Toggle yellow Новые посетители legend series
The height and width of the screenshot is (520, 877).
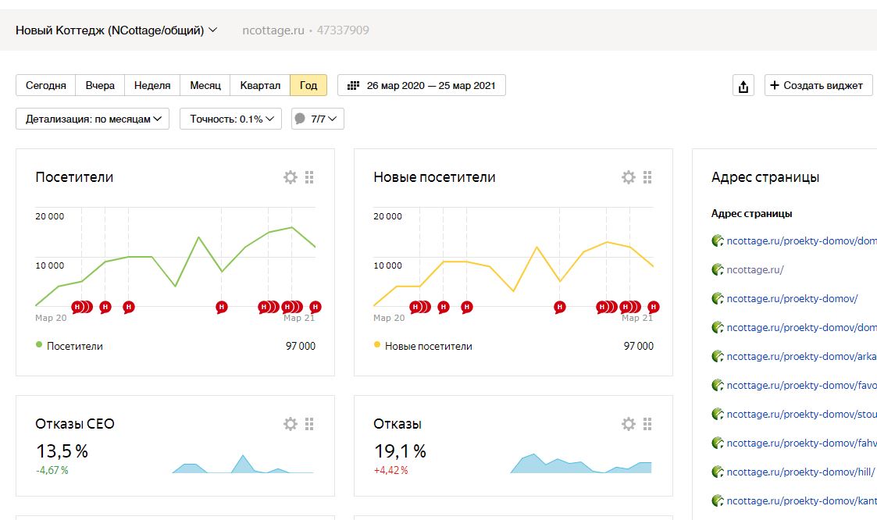(422, 346)
